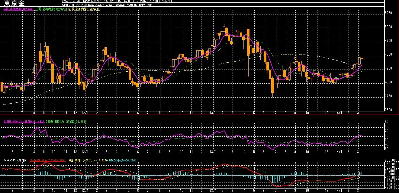Image resolution: width=399 pixels, height=193 pixels.
Task: Click the 5000 price axis label
Action: coord(389,27)
